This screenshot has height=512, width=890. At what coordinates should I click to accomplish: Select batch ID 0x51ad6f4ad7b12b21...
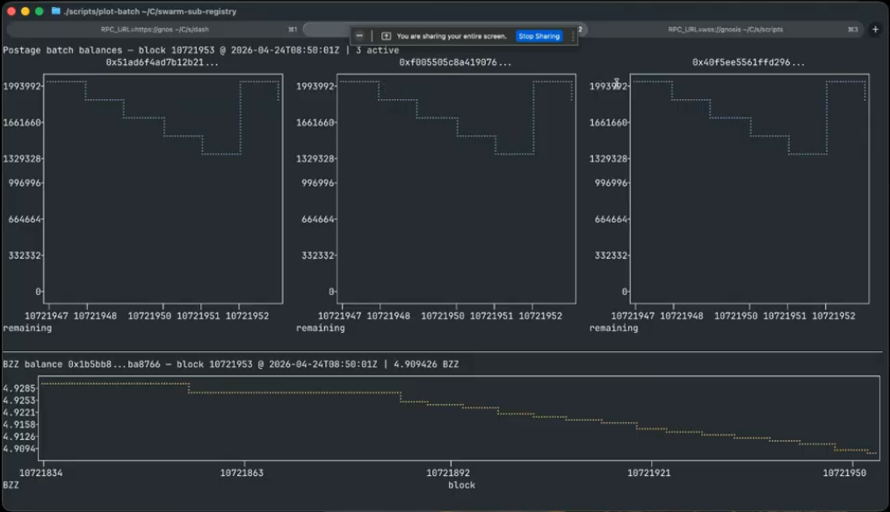(163, 61)
